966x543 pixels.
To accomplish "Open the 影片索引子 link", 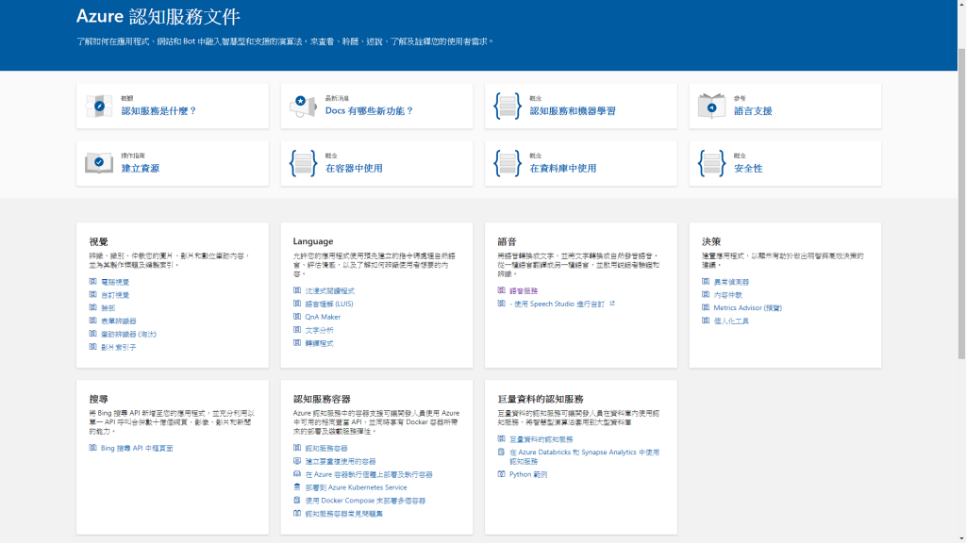I will coord(118,347).
